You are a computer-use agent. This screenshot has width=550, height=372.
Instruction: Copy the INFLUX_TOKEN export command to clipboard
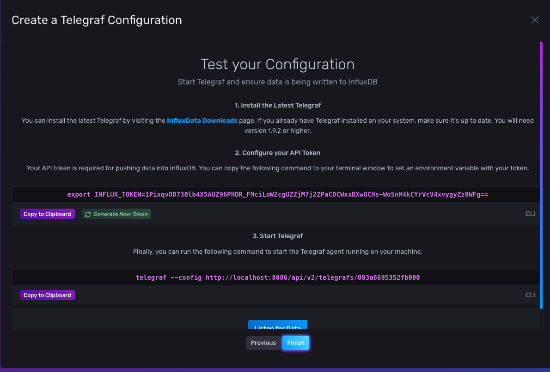click(x=47, y=214)
